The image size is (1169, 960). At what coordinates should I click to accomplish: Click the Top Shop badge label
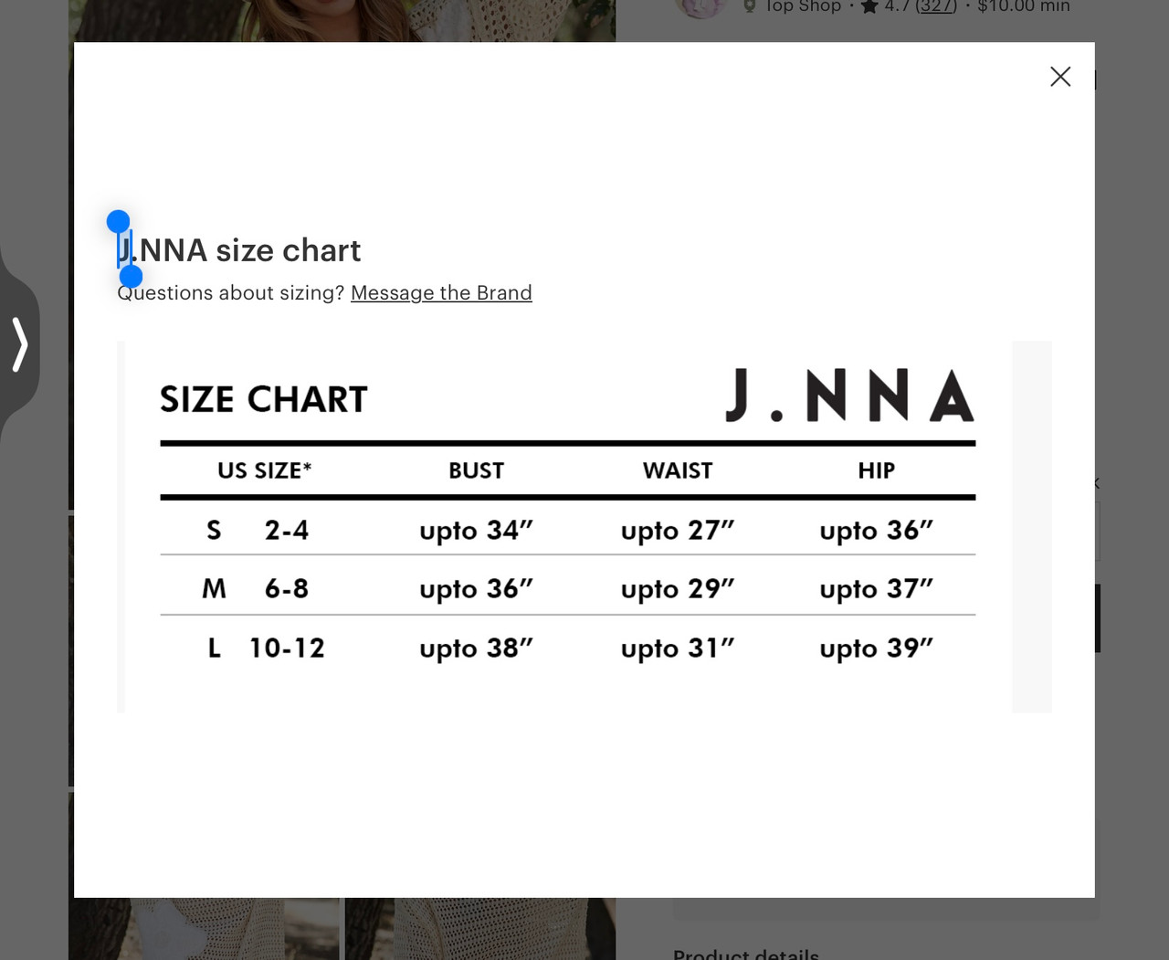(x=803, y=6)
